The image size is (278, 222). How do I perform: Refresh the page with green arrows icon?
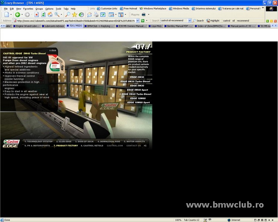tap(43, 14)
